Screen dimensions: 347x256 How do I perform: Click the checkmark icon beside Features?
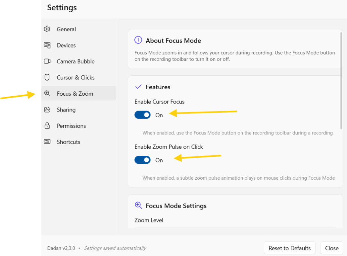pos(138,87)
